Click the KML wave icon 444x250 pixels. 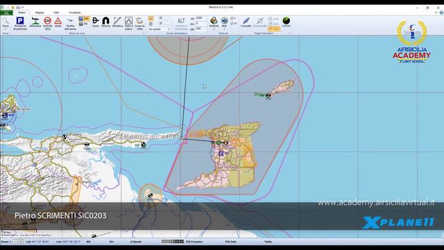point(224,20)
